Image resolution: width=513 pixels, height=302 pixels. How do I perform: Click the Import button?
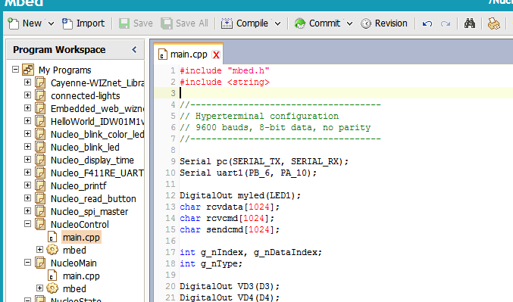83,23
